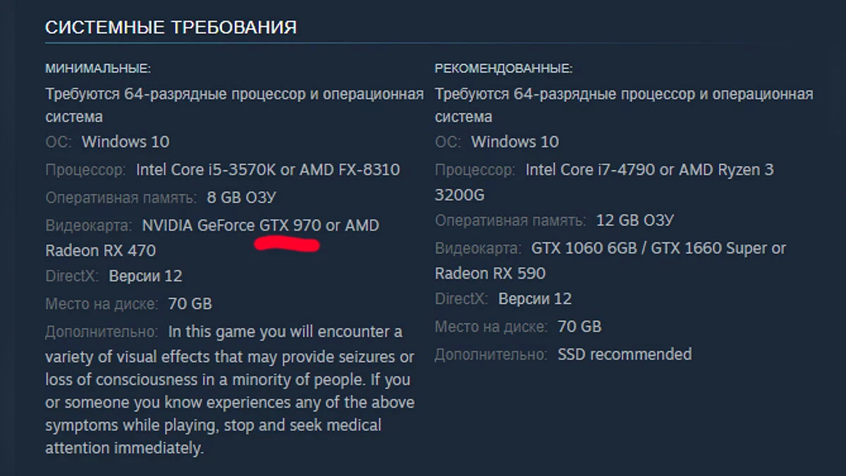Click the "8 GB ОЗУ" memory value
The image size is (846, 476).
pyautogui.click(x=242, y=197)
